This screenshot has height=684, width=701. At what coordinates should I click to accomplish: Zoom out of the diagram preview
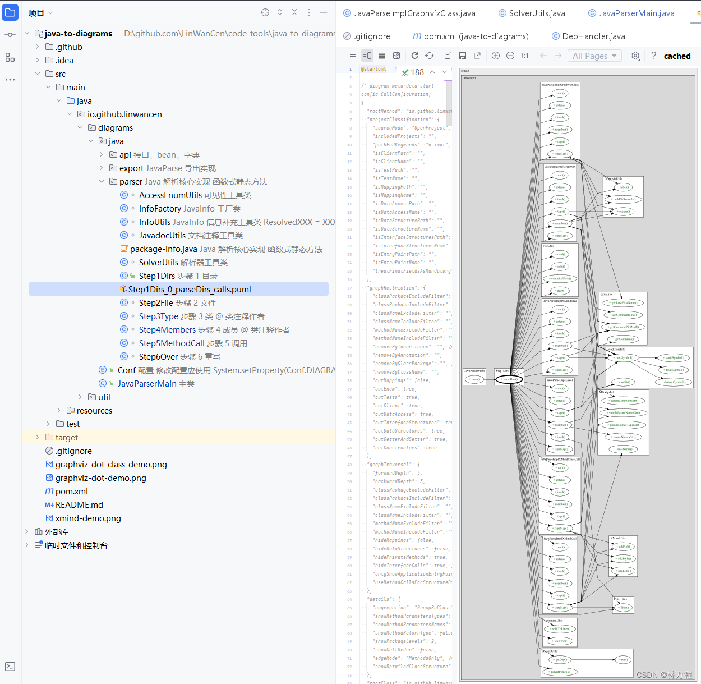coord(510,56)
